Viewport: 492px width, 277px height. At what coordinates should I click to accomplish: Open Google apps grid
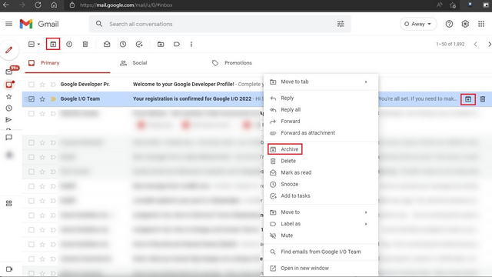pos(481,24)
